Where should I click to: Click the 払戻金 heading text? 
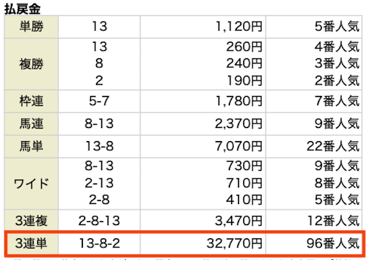point(22,9)
